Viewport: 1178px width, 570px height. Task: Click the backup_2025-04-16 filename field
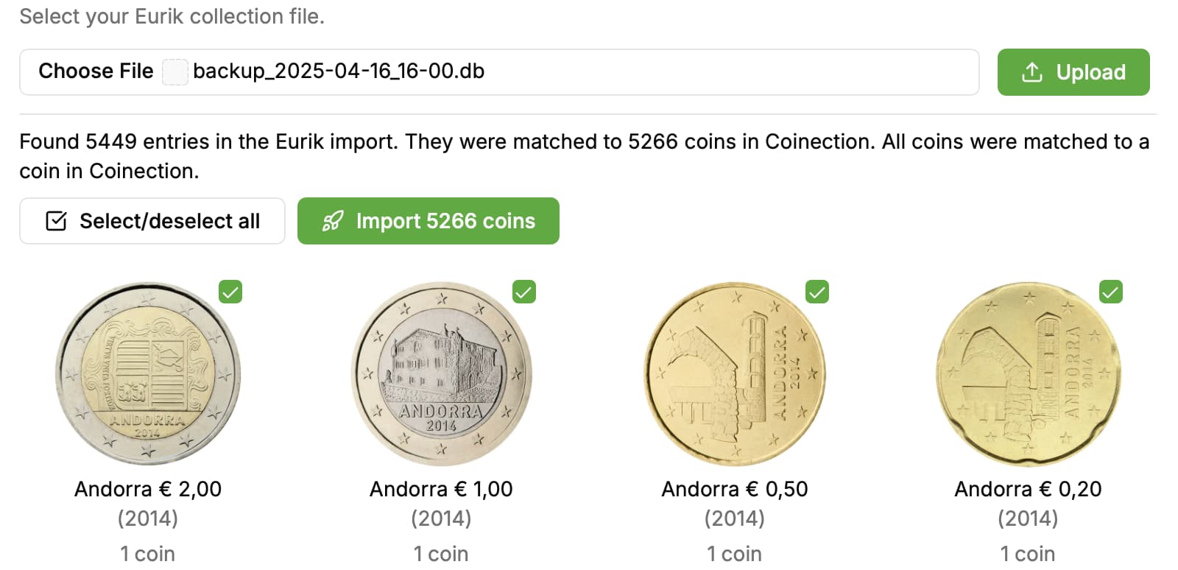(x=339, y=71)
